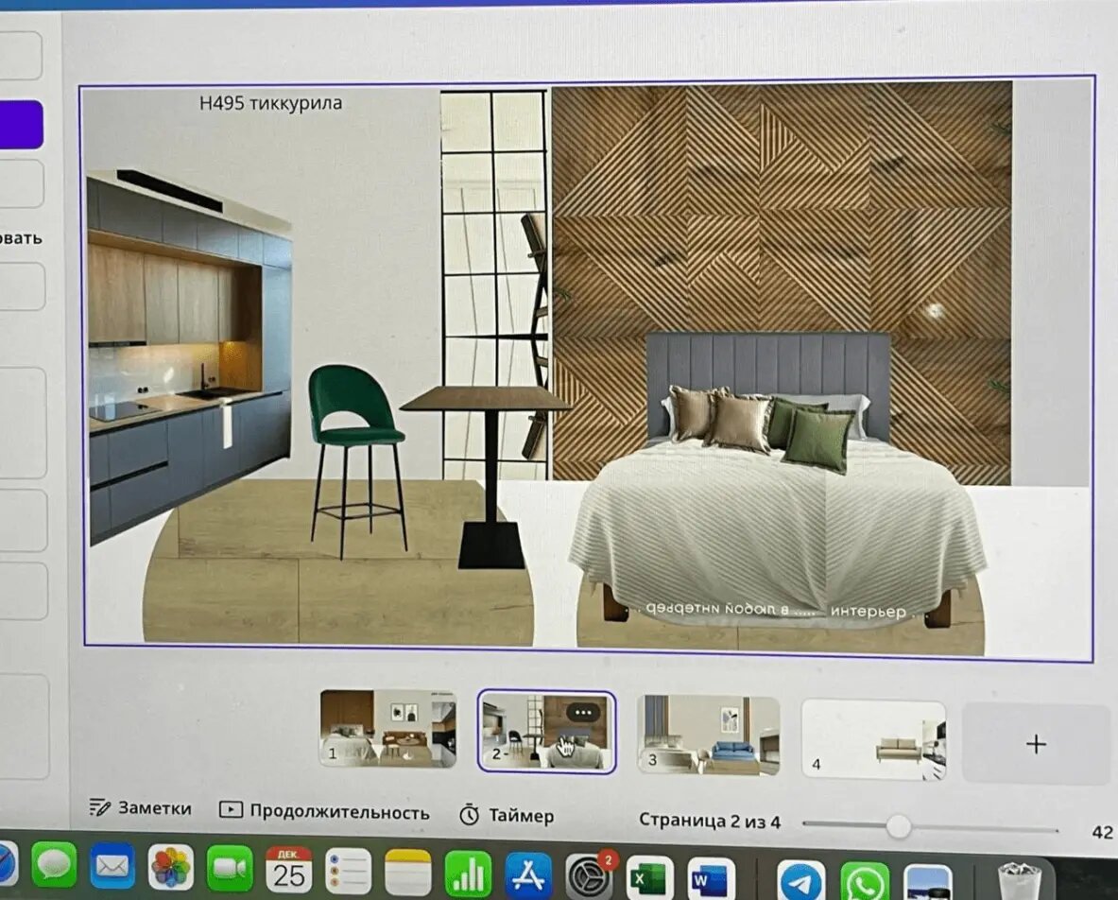The image size is (1118, 900).
Task: Select the kitchen cabinet image
Action: 189,356
